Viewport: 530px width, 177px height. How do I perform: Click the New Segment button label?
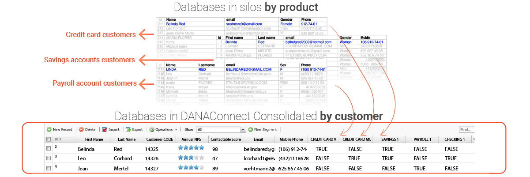tap(265, 129)
